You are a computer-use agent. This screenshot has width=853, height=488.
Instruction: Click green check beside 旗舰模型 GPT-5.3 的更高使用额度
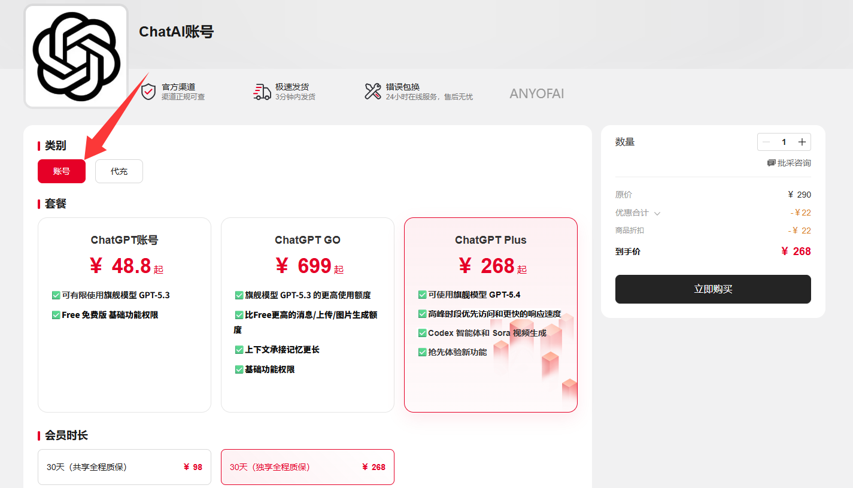(x=239, y=295)
